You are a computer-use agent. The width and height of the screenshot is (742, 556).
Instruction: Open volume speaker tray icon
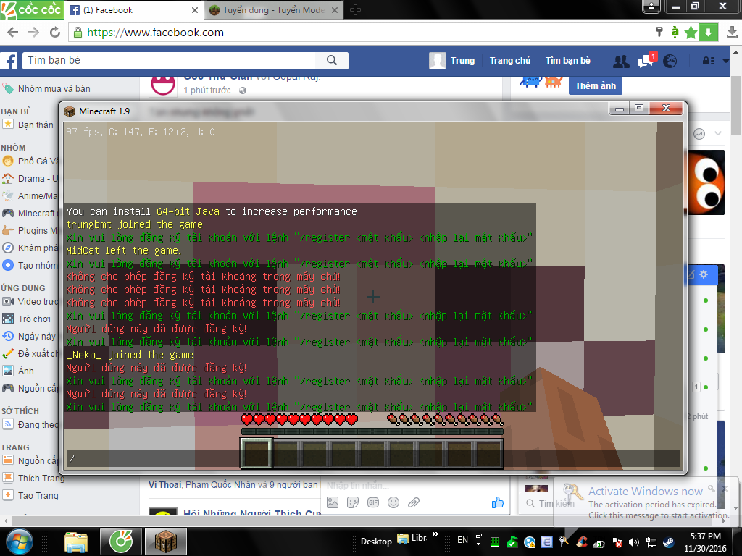(x=633, y=542)
